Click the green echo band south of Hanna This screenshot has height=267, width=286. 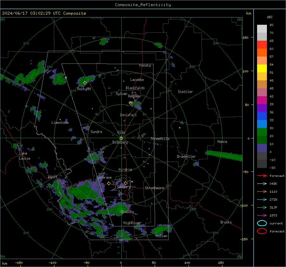point(224,156)
